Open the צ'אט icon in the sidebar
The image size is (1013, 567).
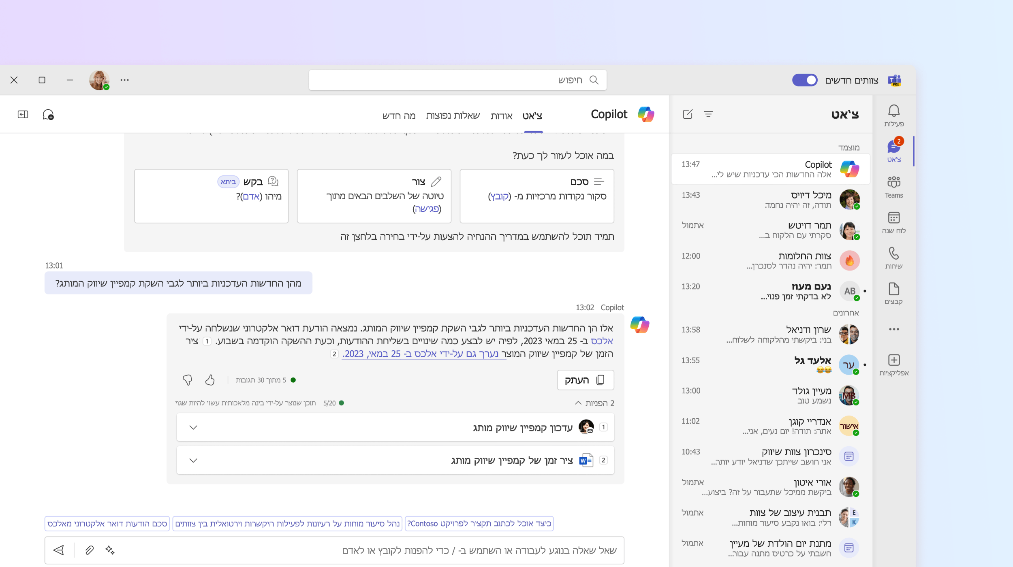pos(894,151)
